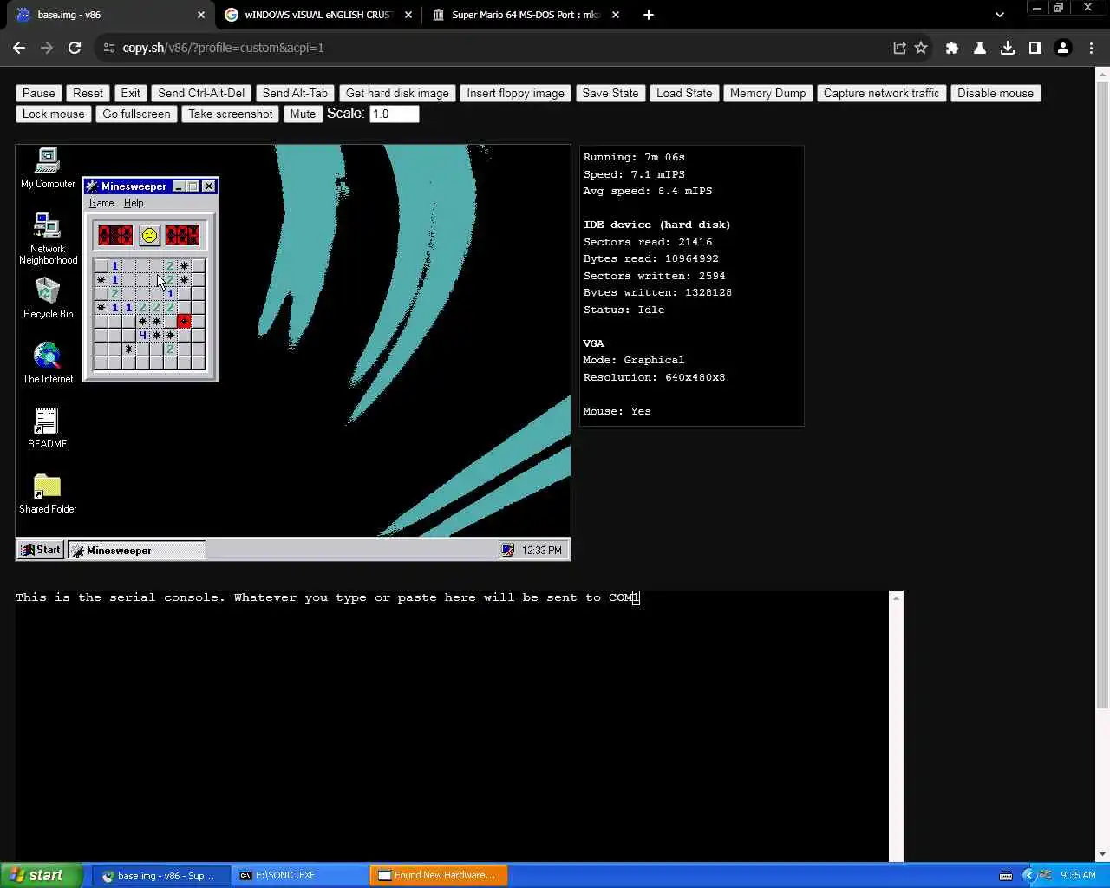
Task: Expand the tab search chevron
Action: point(999,15)
